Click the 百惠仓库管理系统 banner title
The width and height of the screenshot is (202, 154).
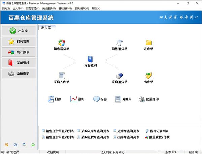[31, 18]
